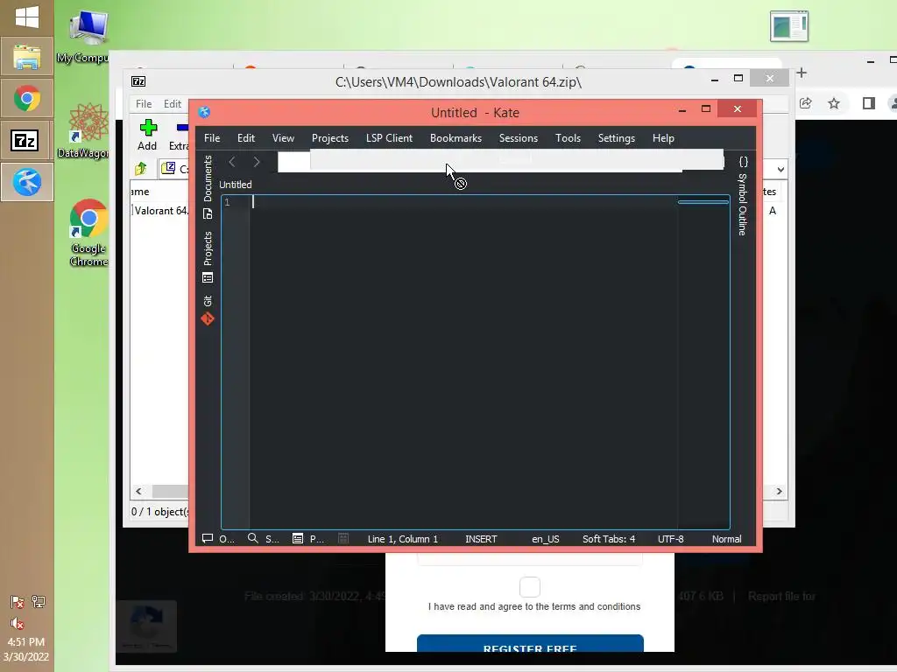Click the 7-Zip up folder icon
The width and height of the screenshot is (897, 672).
141,169
